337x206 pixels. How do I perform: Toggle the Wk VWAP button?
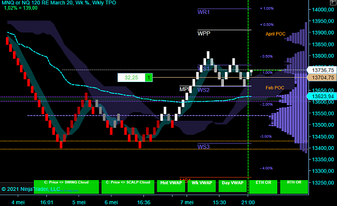click(x=202, y=186)
